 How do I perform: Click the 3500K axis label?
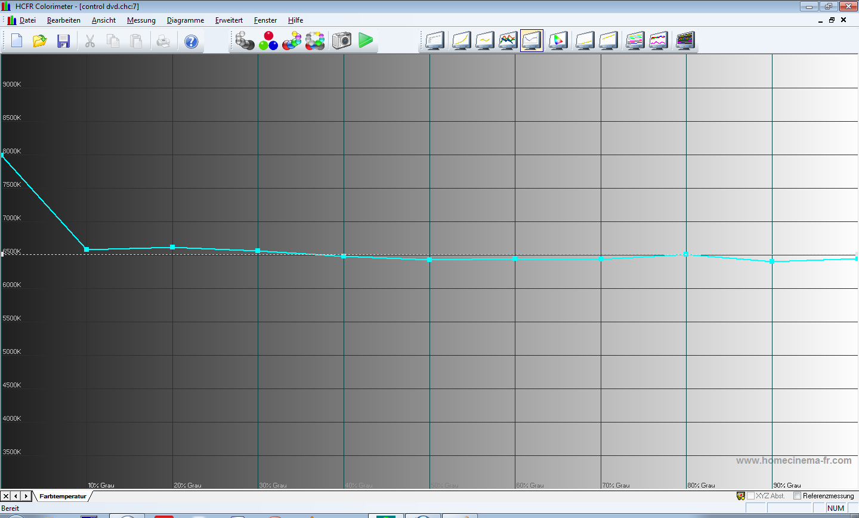pos(12,452)
